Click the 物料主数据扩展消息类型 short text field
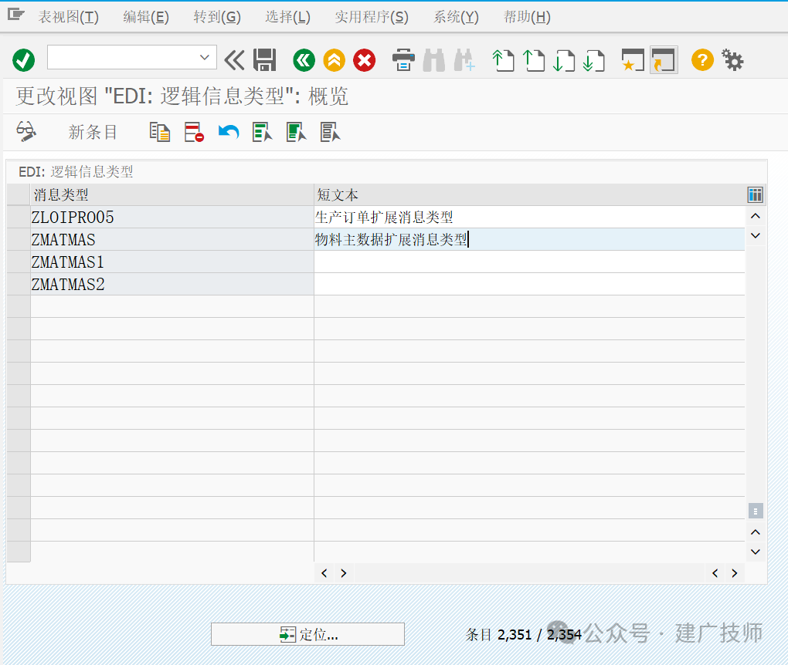This screenshot has width=788, height=665. [529, 239]
